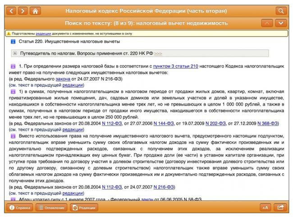Open the Справка tab
Image resolution: width=293 pixels, height=217 pixels.
[x=19, y=208]
